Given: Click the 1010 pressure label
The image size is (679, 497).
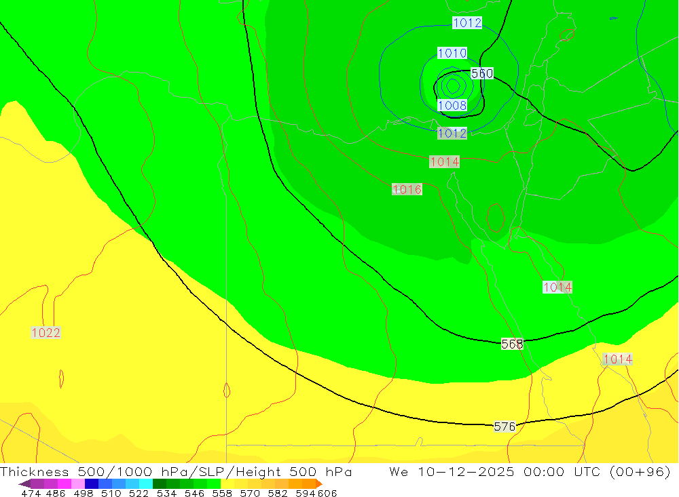Looking at the screenshot, I should click(x=452, y=53).
